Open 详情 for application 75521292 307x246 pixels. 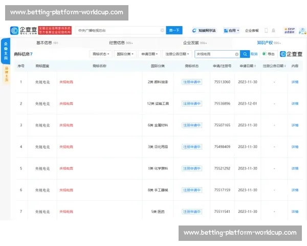295,168
